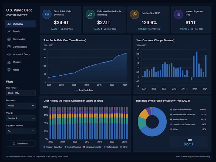Open Adjust For Inflation dropdown set to No
The image size is (216, 162).
point(21,131)
